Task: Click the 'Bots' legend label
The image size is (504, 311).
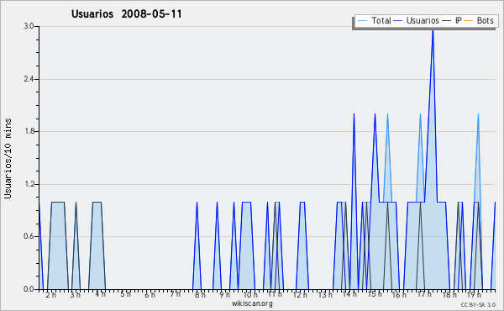Action: pyautogui.click(x=485, y=20)
